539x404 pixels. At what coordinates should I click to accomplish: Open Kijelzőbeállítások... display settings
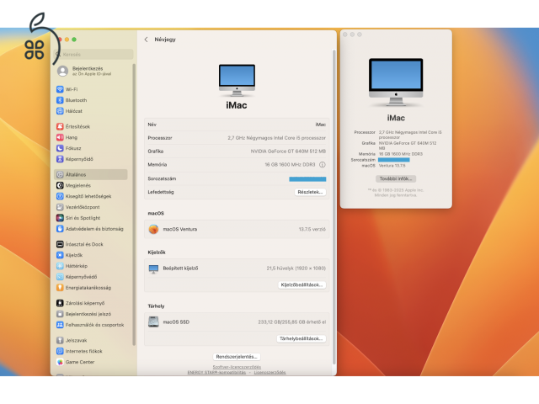pos(302,284)
